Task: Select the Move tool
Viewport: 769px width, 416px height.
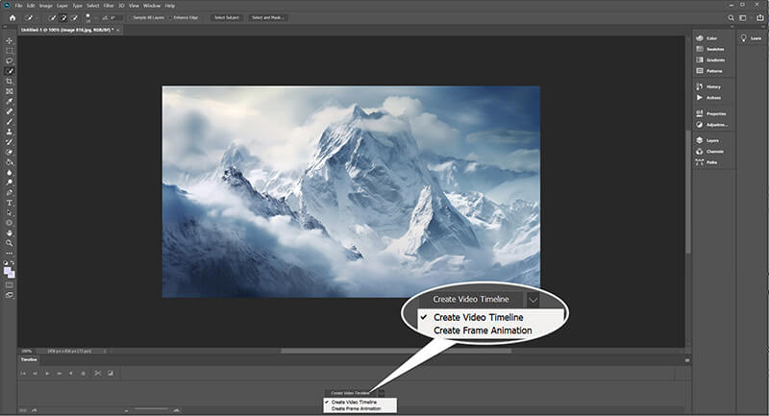Action: (x=10, y=40)
